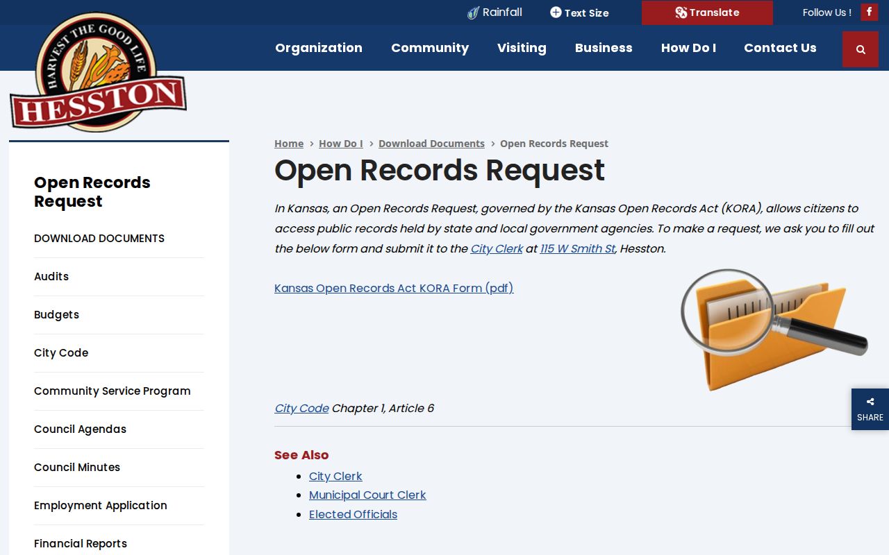
Task: Go to Home in the breadcrumb
Action: (289, 144)
